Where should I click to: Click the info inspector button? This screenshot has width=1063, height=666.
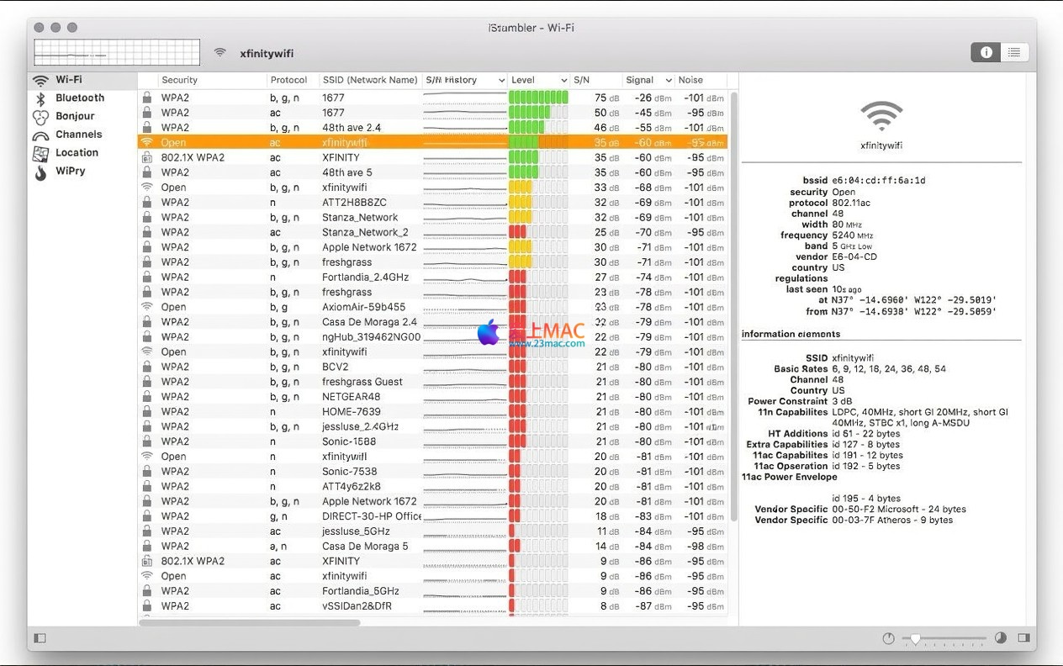pyautogui.click(x=986, y=52)
